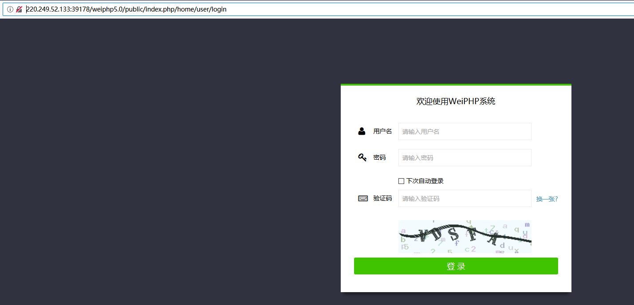Enable the 下次自动登录 auto-login checkbox
Image resolution: width=634 pixels, height=305 pixels.
(x=401, y=180)
